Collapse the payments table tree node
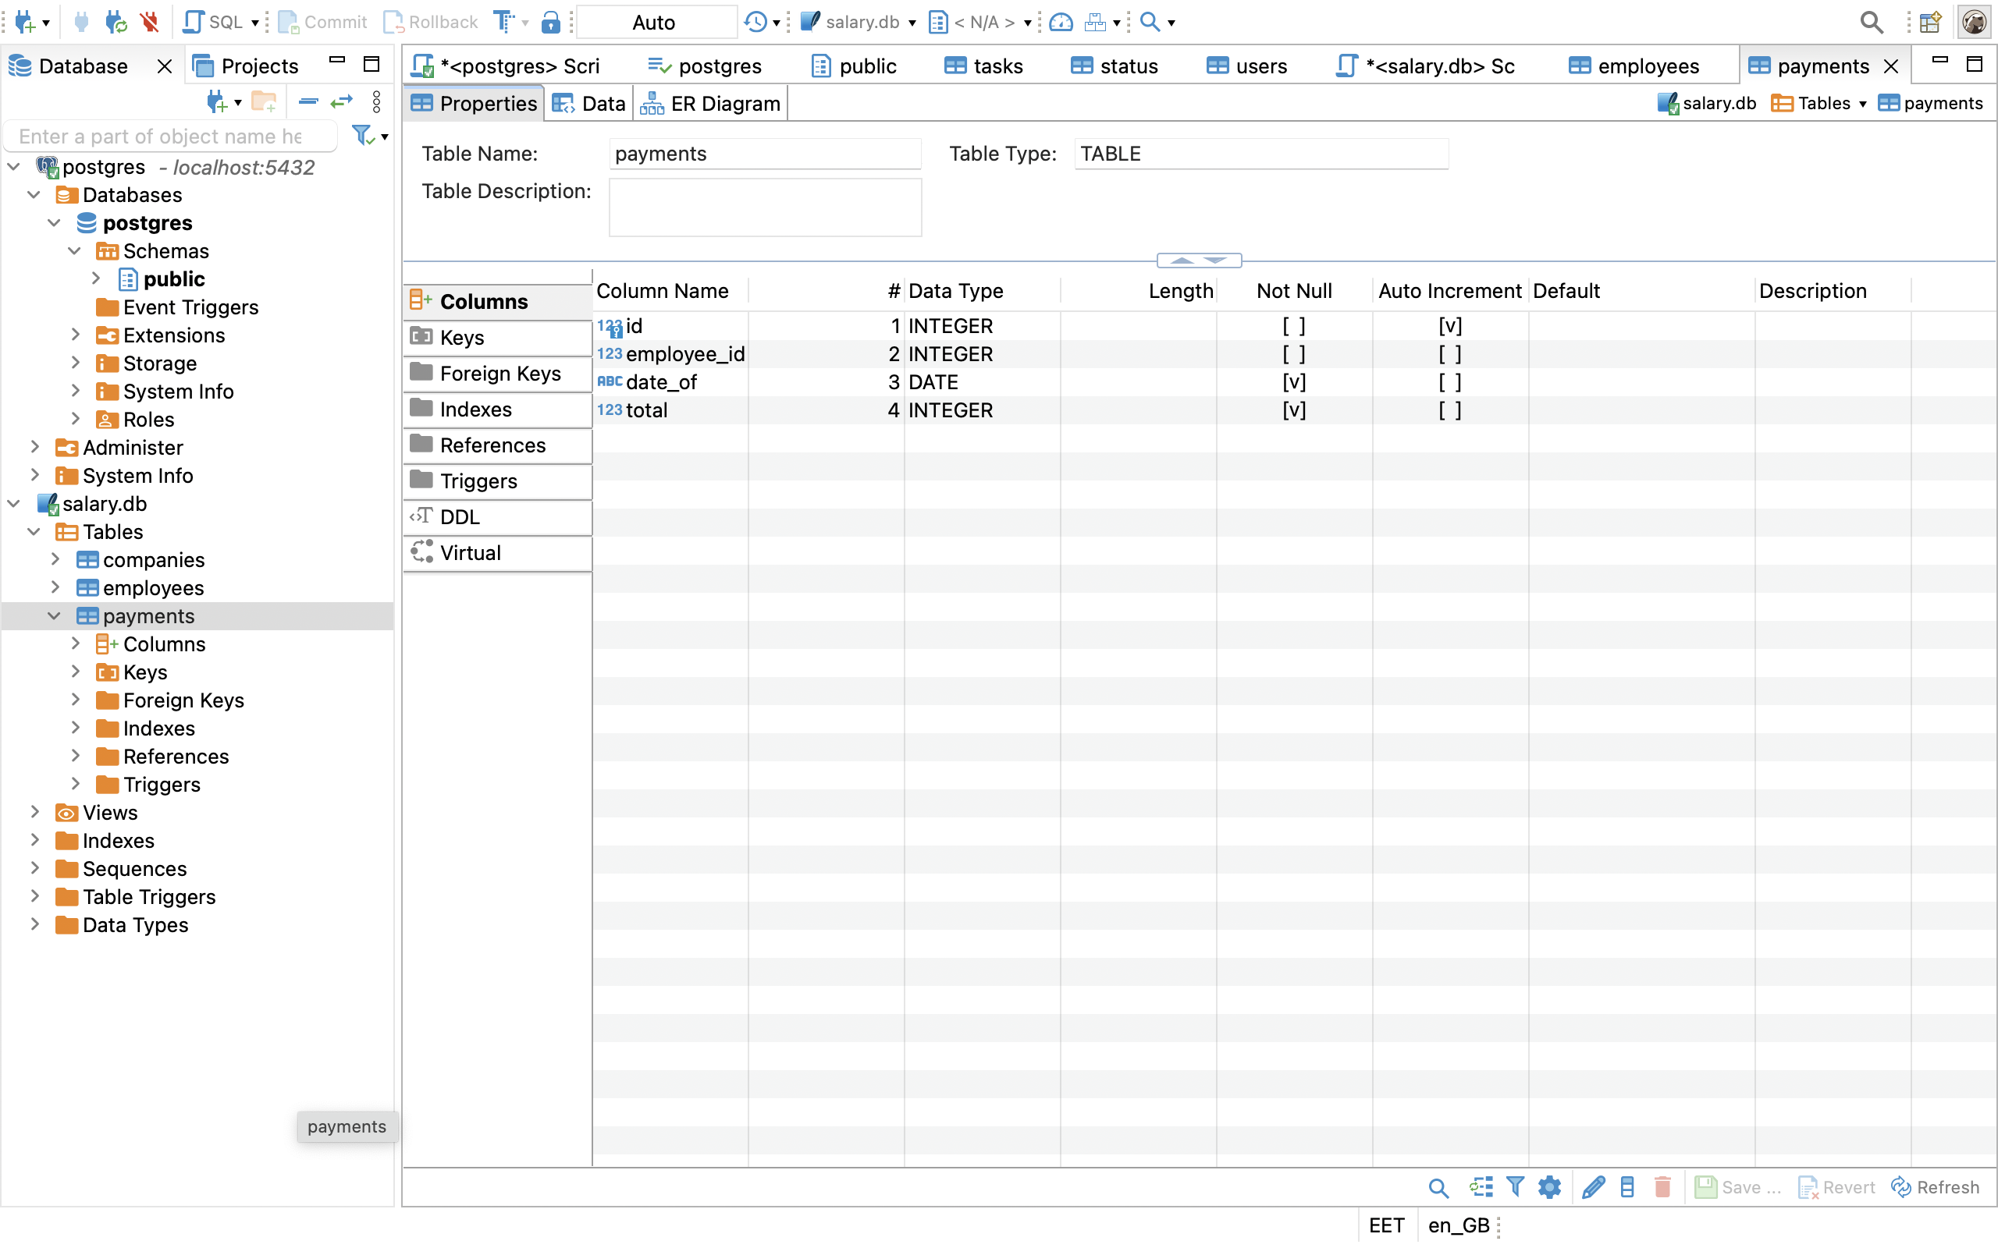The width and height of the screenshot is (1998, 1248). pos(55,615)
